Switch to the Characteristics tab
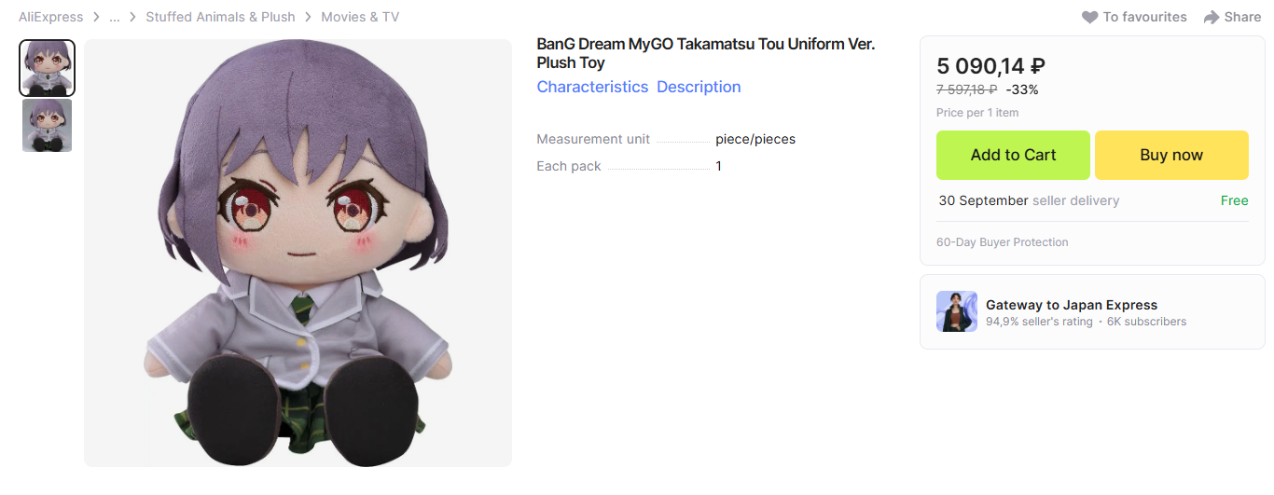The height and width of the screenshot is (495, 1274). (x=592, y=87)
